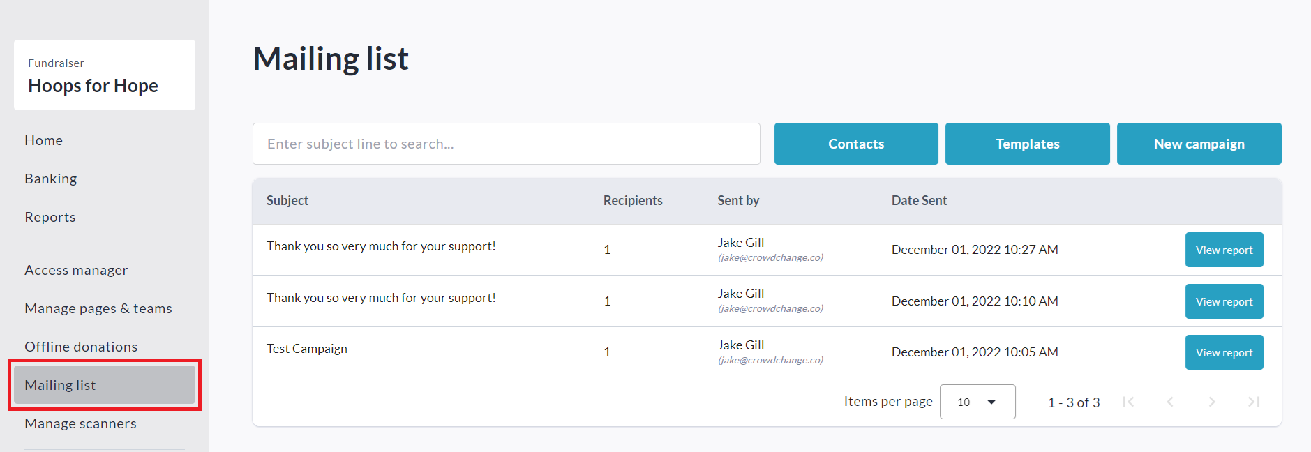Viewport: 1311px width, 452px height.
Task: Select Reports in the sidebar
Action: (50, 217)
